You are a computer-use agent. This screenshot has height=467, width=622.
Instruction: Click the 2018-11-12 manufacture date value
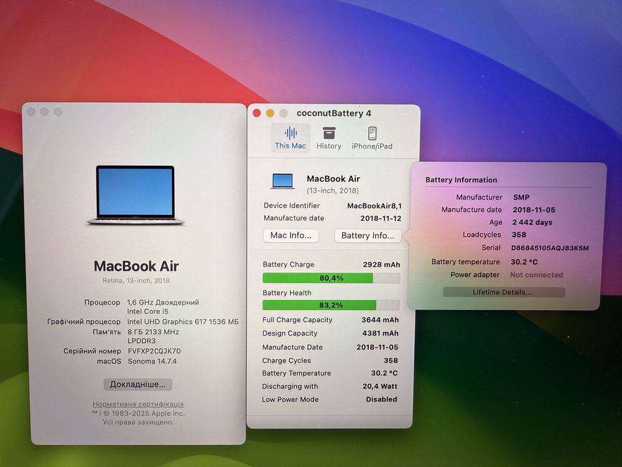click(x=381, y=219)
